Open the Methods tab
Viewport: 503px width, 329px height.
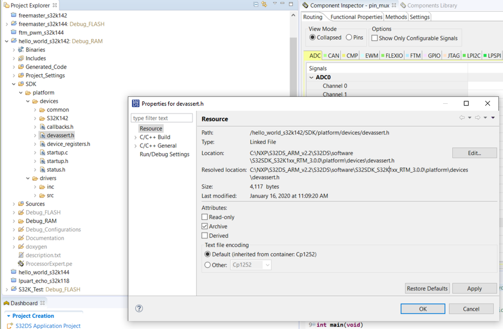[396, 17]
